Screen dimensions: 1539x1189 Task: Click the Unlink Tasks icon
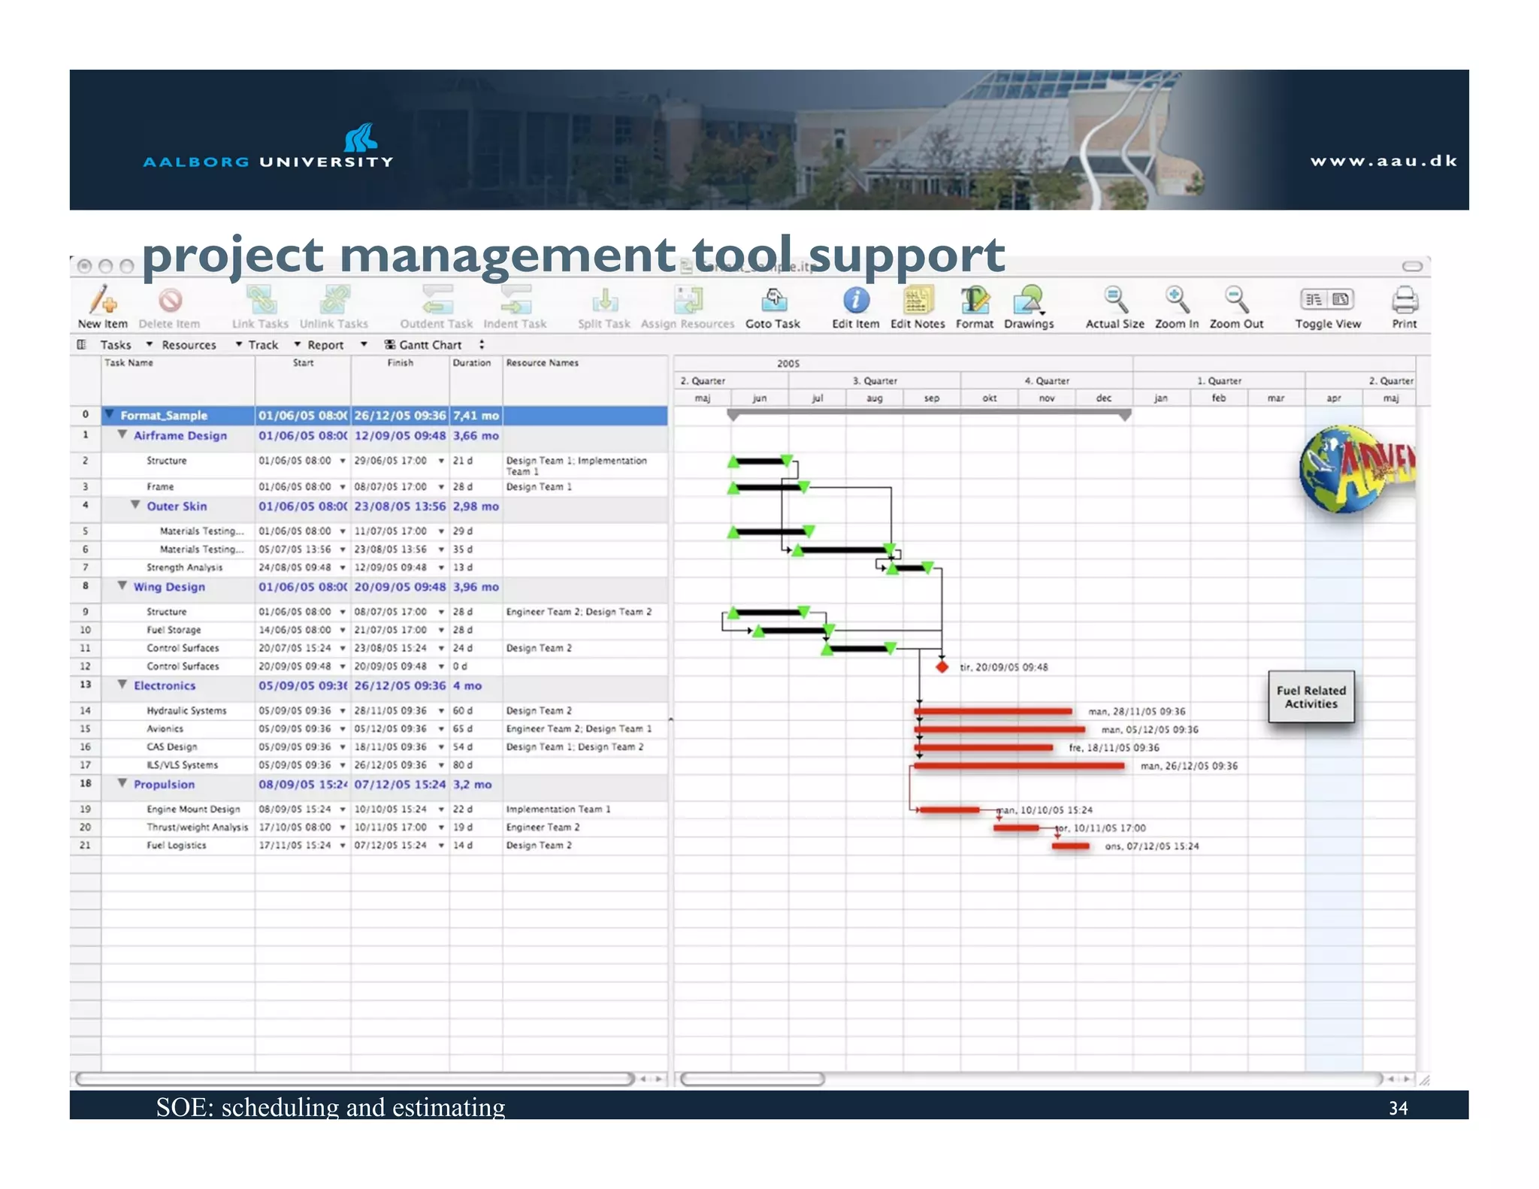point(334,300)
